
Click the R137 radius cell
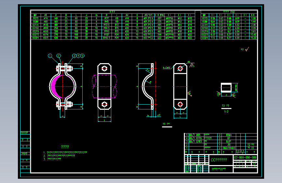106,35
